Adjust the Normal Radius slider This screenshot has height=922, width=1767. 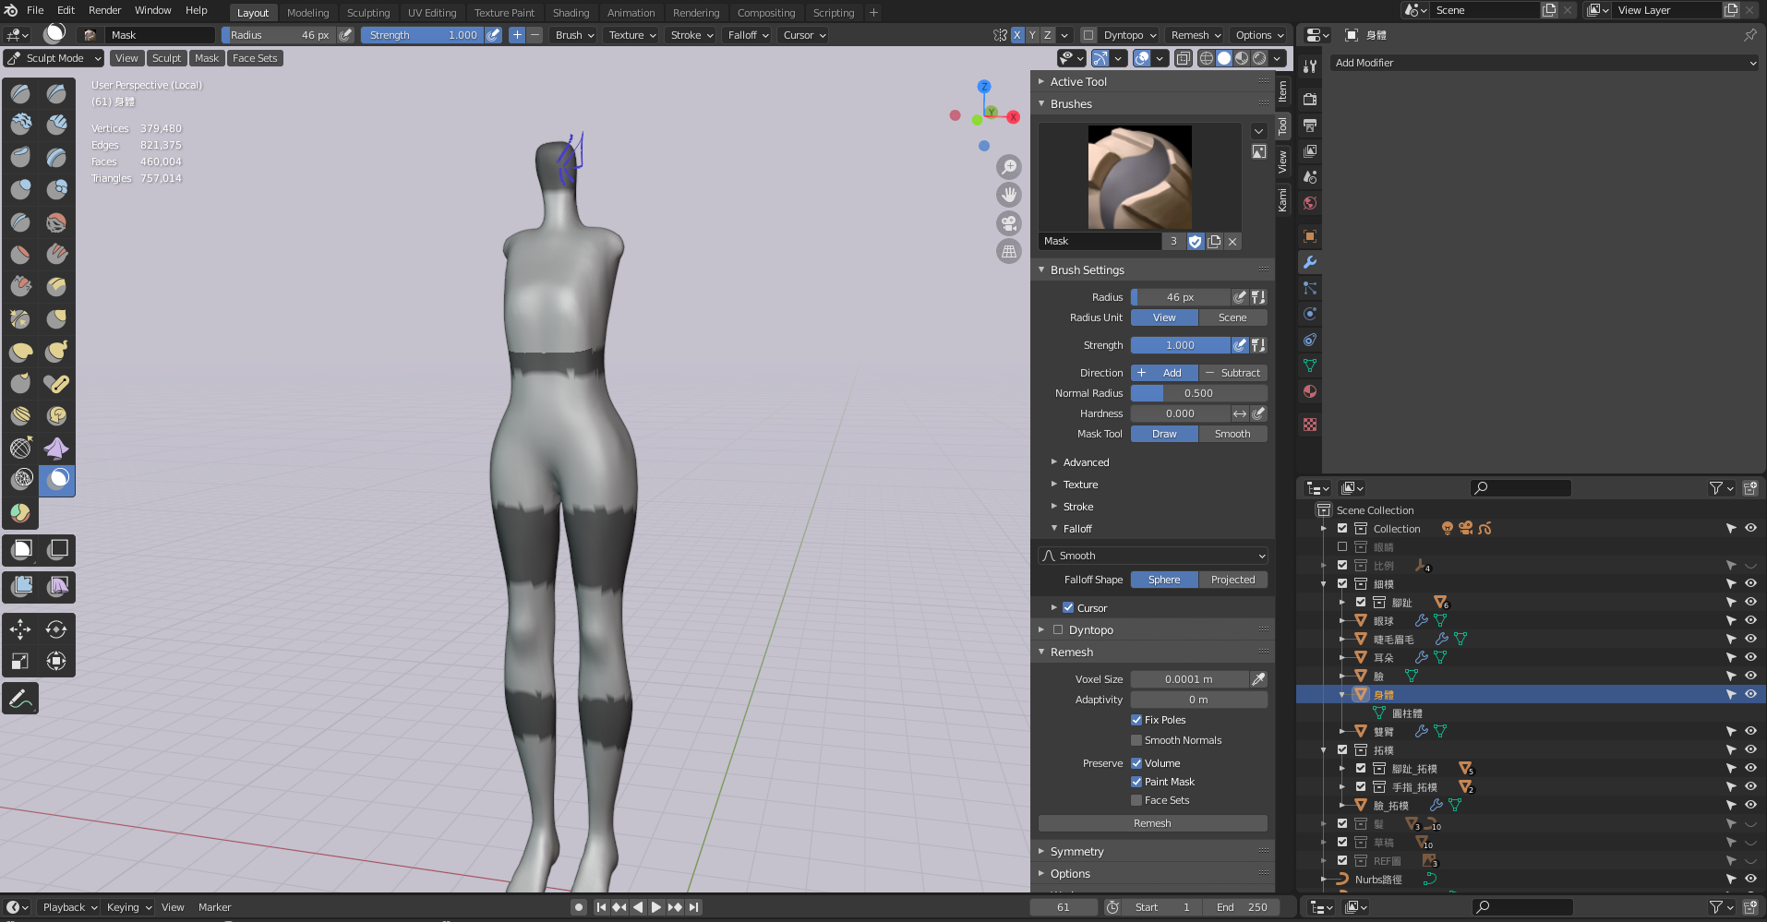coord(1198,393)
